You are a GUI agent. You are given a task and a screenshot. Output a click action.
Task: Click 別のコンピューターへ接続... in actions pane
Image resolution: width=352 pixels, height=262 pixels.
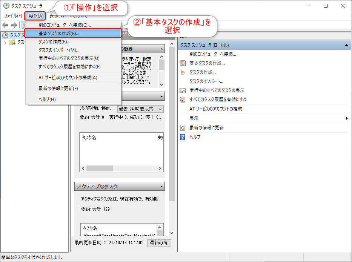212,54
